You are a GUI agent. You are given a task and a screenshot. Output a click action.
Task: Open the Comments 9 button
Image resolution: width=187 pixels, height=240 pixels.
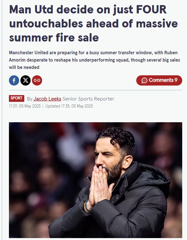click(x=159, y=80)
